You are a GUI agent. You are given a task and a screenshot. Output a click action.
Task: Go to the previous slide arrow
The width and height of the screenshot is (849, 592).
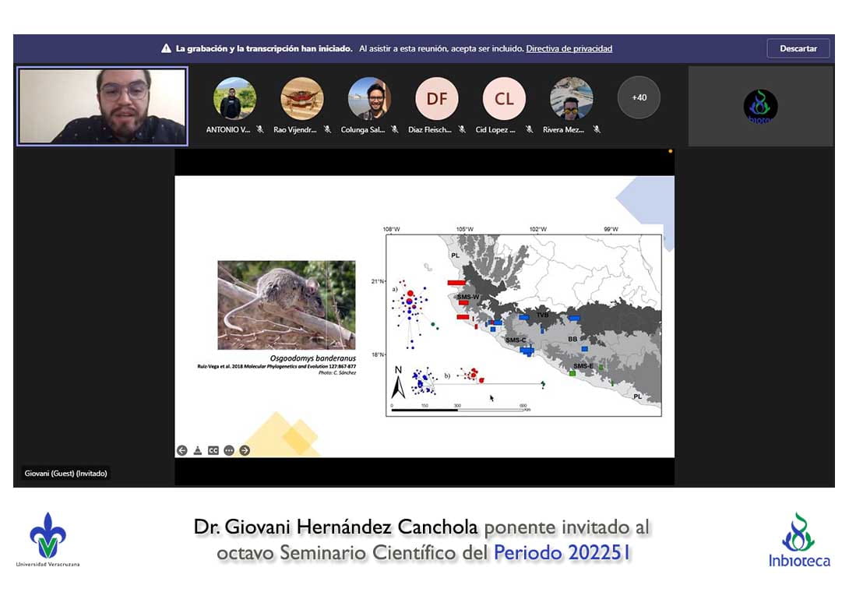tap(182, 450)
